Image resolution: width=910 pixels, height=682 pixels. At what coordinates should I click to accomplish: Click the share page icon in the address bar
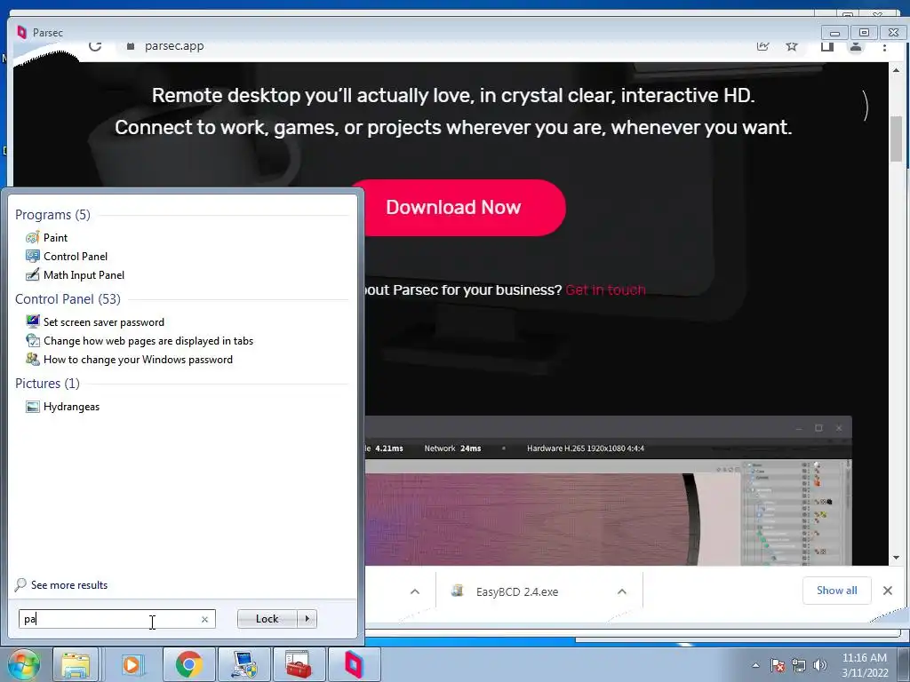[x=763, y=46]
